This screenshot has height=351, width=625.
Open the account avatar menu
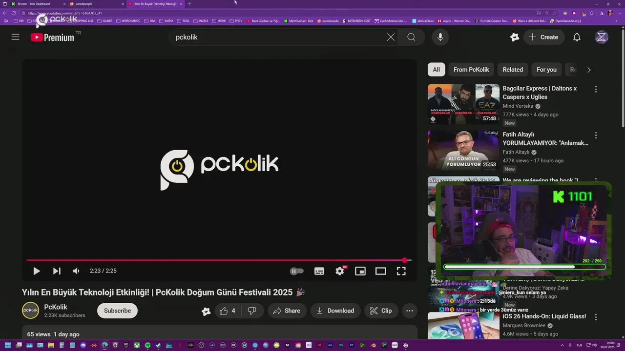[602, 37]
